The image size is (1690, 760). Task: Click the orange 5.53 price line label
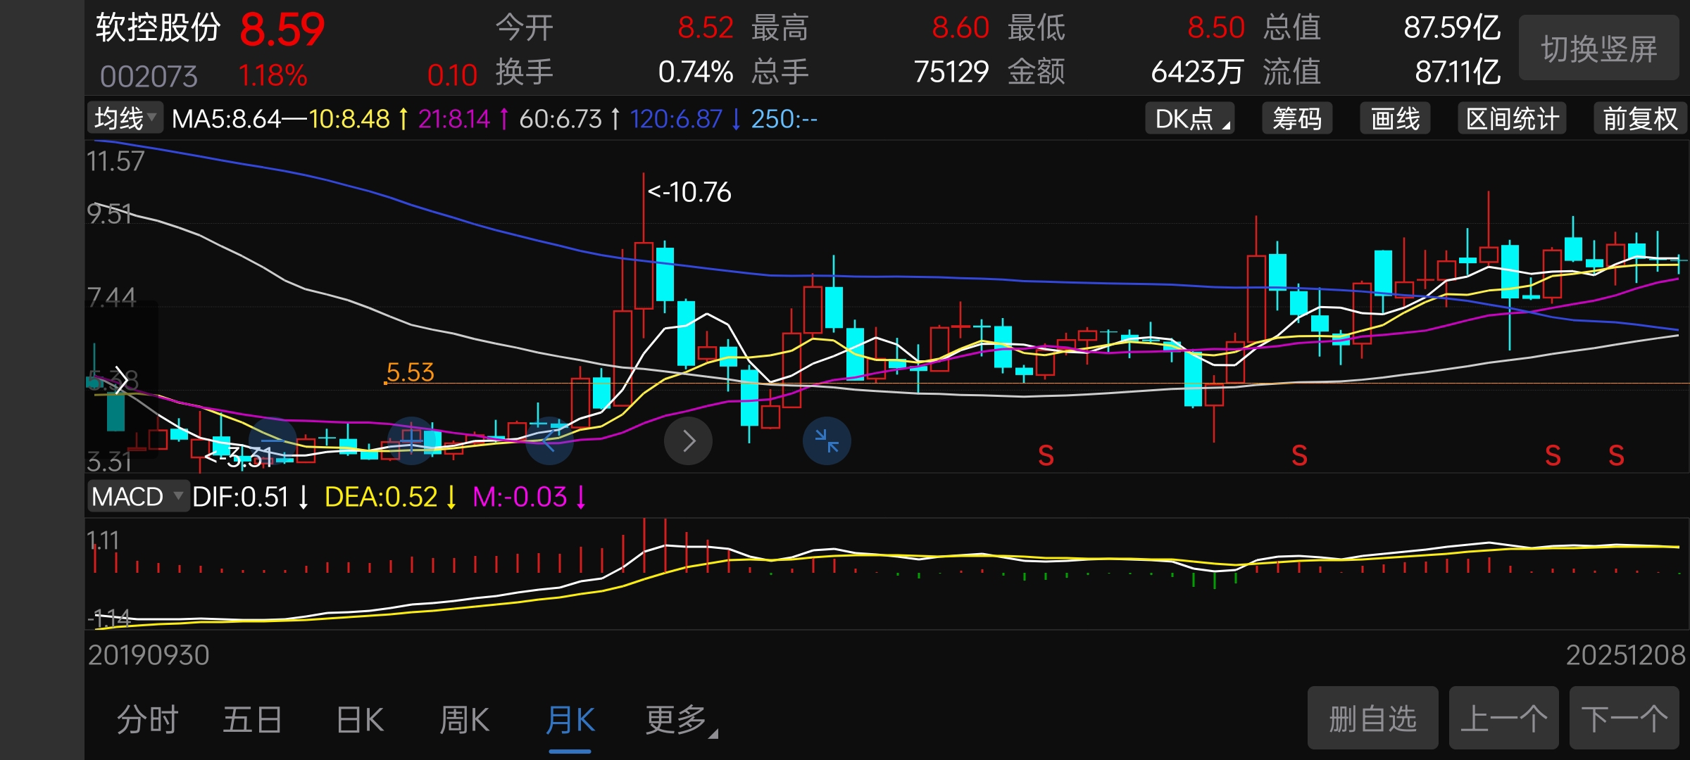coord(410,372)
